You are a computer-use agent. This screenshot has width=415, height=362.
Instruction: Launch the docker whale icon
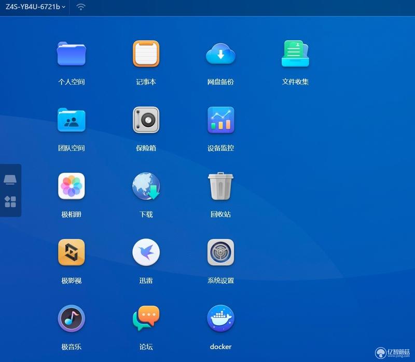click(x=221, y=318)
